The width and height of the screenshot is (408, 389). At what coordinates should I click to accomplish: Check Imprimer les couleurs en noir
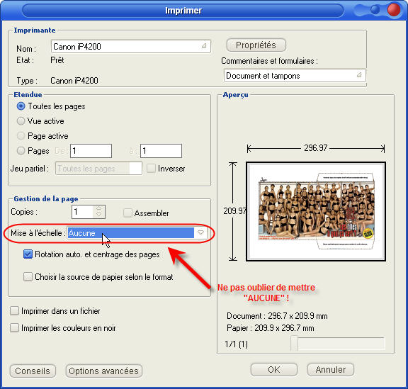click(14, 328)
